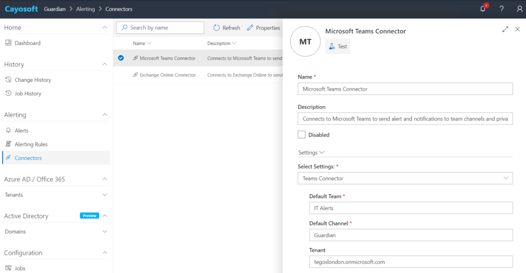The image size is (526, 273).
Task: Open the notifications bell icon
Action: pos(483,9)
